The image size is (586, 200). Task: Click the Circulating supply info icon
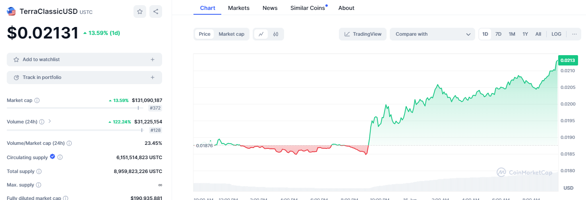[x=60, y=158]
